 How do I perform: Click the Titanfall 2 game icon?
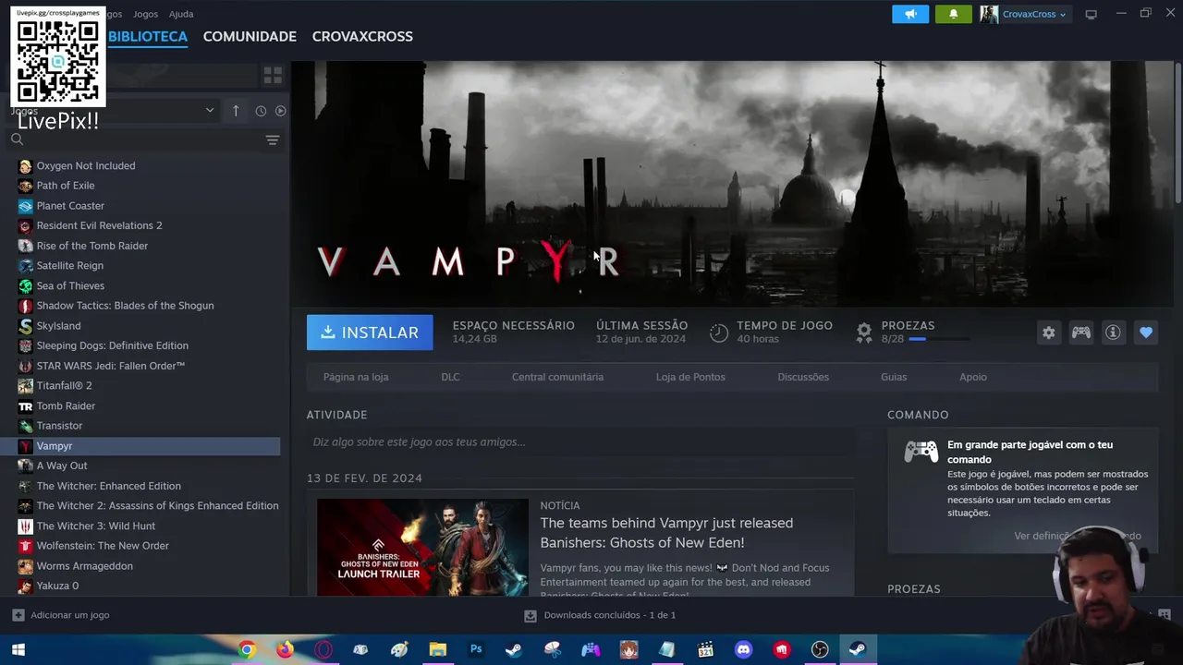tap(25, 385)
